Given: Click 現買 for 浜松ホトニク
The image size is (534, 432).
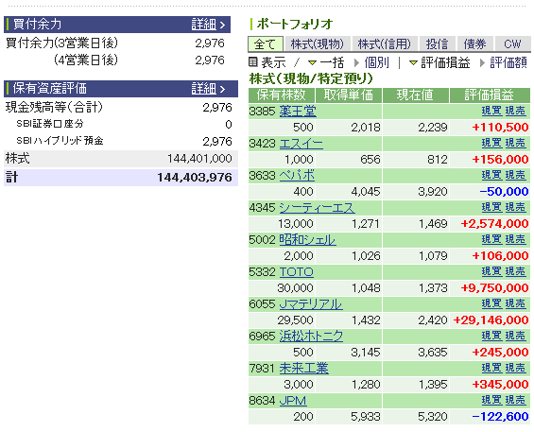Looking at the screenshot, I should point(491,336).
